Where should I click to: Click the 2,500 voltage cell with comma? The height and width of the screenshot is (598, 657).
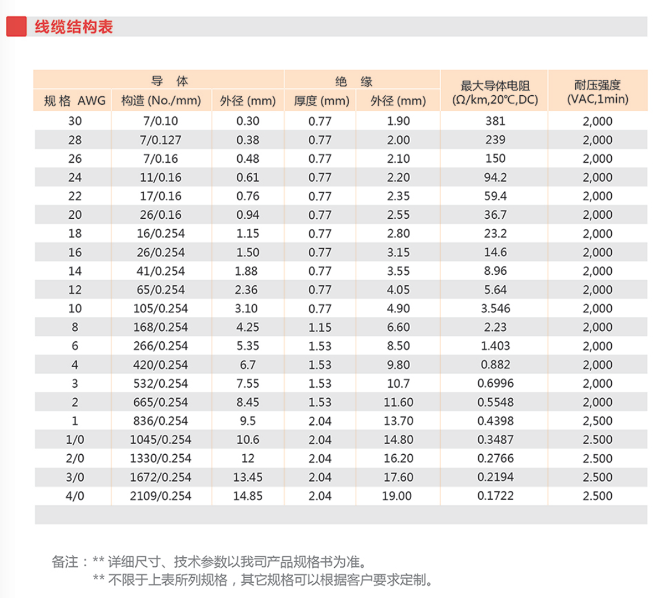pyautogui.click(x=597, y=421)
